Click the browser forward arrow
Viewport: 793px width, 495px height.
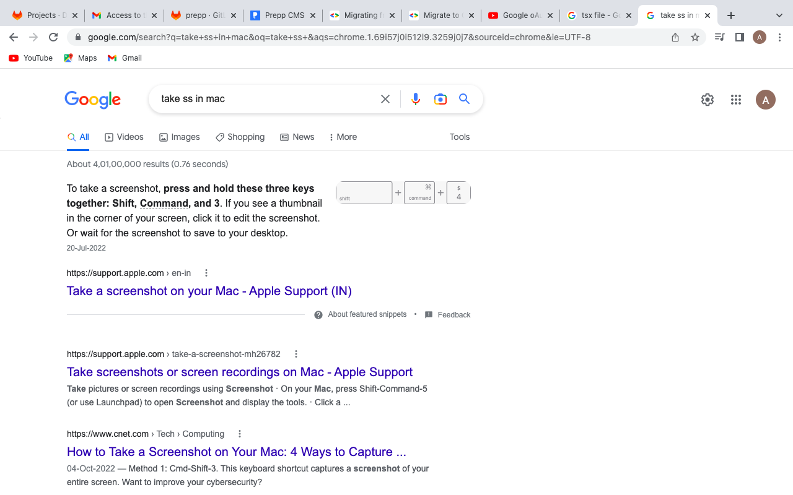[33, 37]
